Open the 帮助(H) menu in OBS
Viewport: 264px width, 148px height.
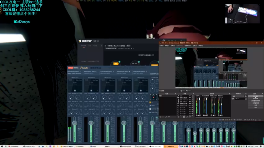coord(201,46)
